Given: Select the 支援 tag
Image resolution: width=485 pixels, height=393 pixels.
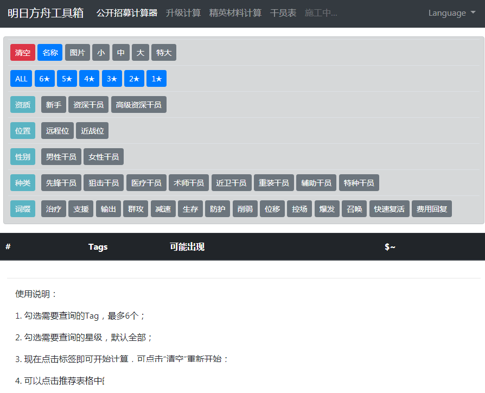Looking at the screenshot, I should click(x=81, y=209).
